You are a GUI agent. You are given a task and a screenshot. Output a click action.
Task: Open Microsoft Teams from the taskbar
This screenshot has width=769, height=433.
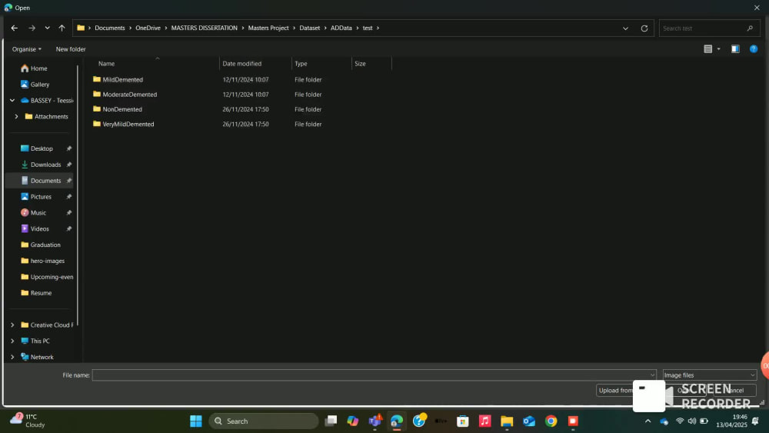click(x=375, y=421)
